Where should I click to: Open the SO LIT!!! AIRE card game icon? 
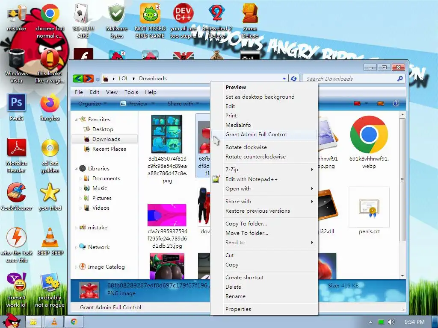83,20
